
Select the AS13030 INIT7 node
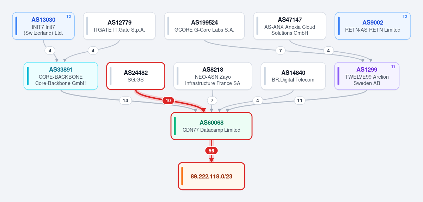click(43, 26)
